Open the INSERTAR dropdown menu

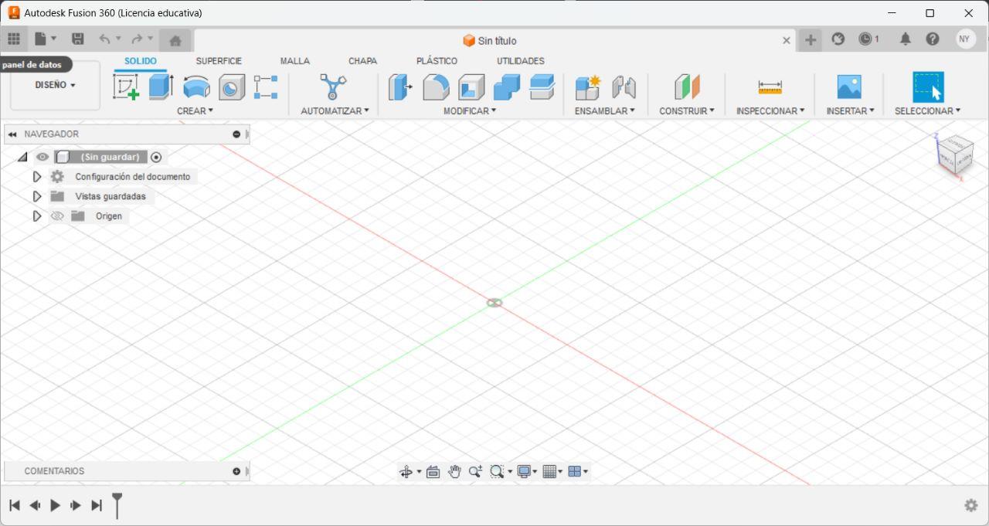pos(851,111)
